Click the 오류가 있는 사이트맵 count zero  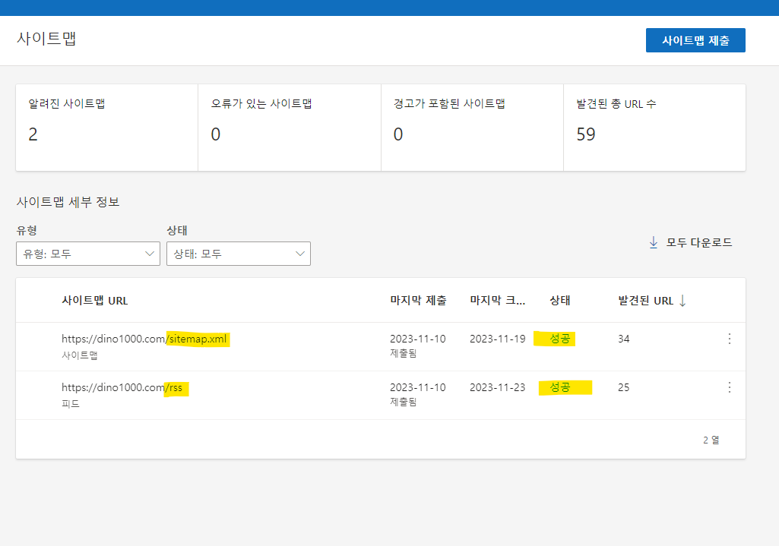pos(217,134)
